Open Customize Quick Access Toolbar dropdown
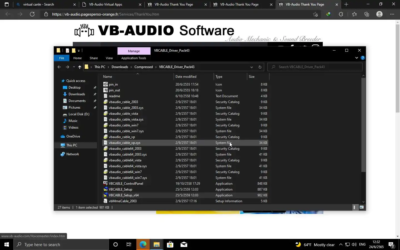The height and width of the screenshot is (250, 400). [x=79, y=51]
